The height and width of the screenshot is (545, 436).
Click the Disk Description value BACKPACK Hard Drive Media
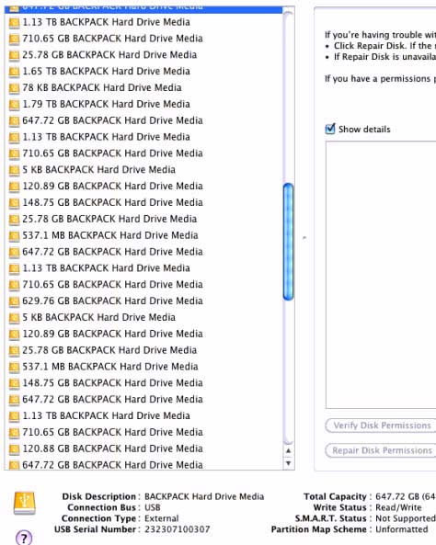[x=204, y=496]
